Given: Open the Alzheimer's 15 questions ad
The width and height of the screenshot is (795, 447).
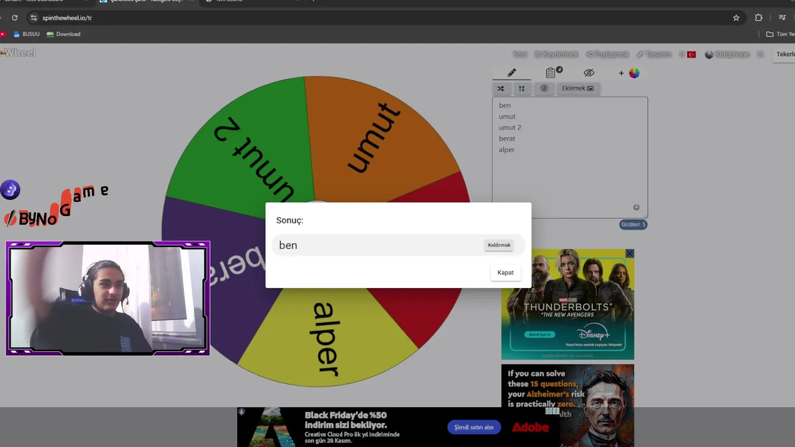Looking at the screenshot, I should (568, 405).
